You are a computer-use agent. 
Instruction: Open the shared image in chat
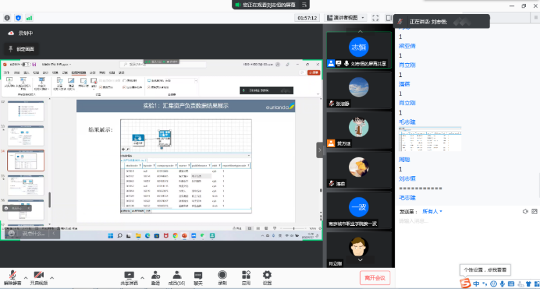pyautogui.click(x=430, y=139)
